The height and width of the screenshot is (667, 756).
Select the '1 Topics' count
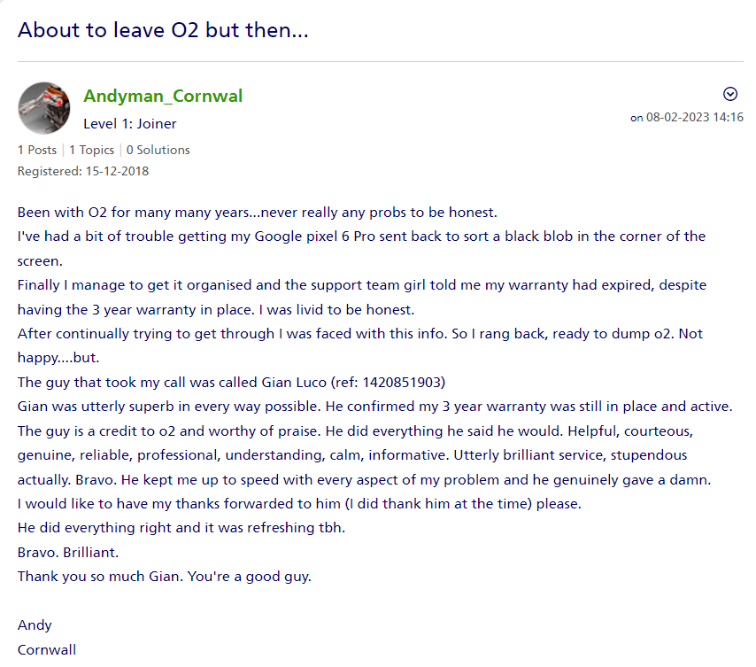[x=92, y=150]
